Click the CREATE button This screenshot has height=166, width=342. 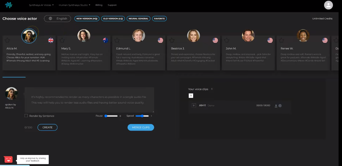[47, 127]
